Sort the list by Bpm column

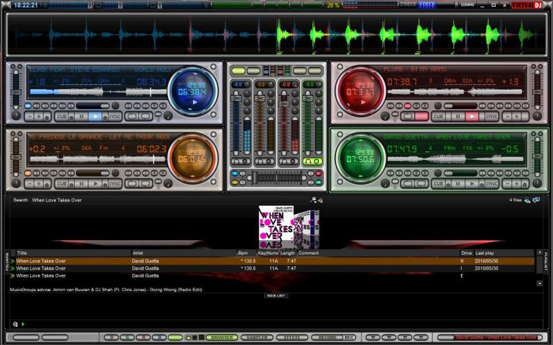click(247, 253)
